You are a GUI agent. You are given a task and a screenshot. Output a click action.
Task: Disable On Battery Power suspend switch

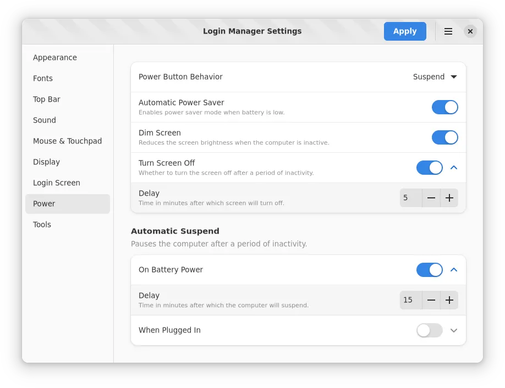[x=429, y=270]
